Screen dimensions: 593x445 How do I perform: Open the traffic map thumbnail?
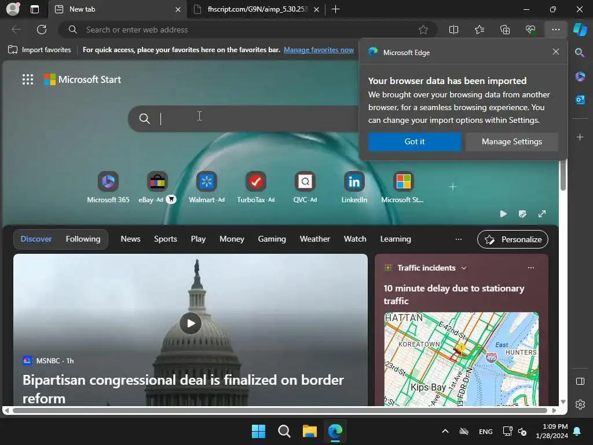(462, 359)
